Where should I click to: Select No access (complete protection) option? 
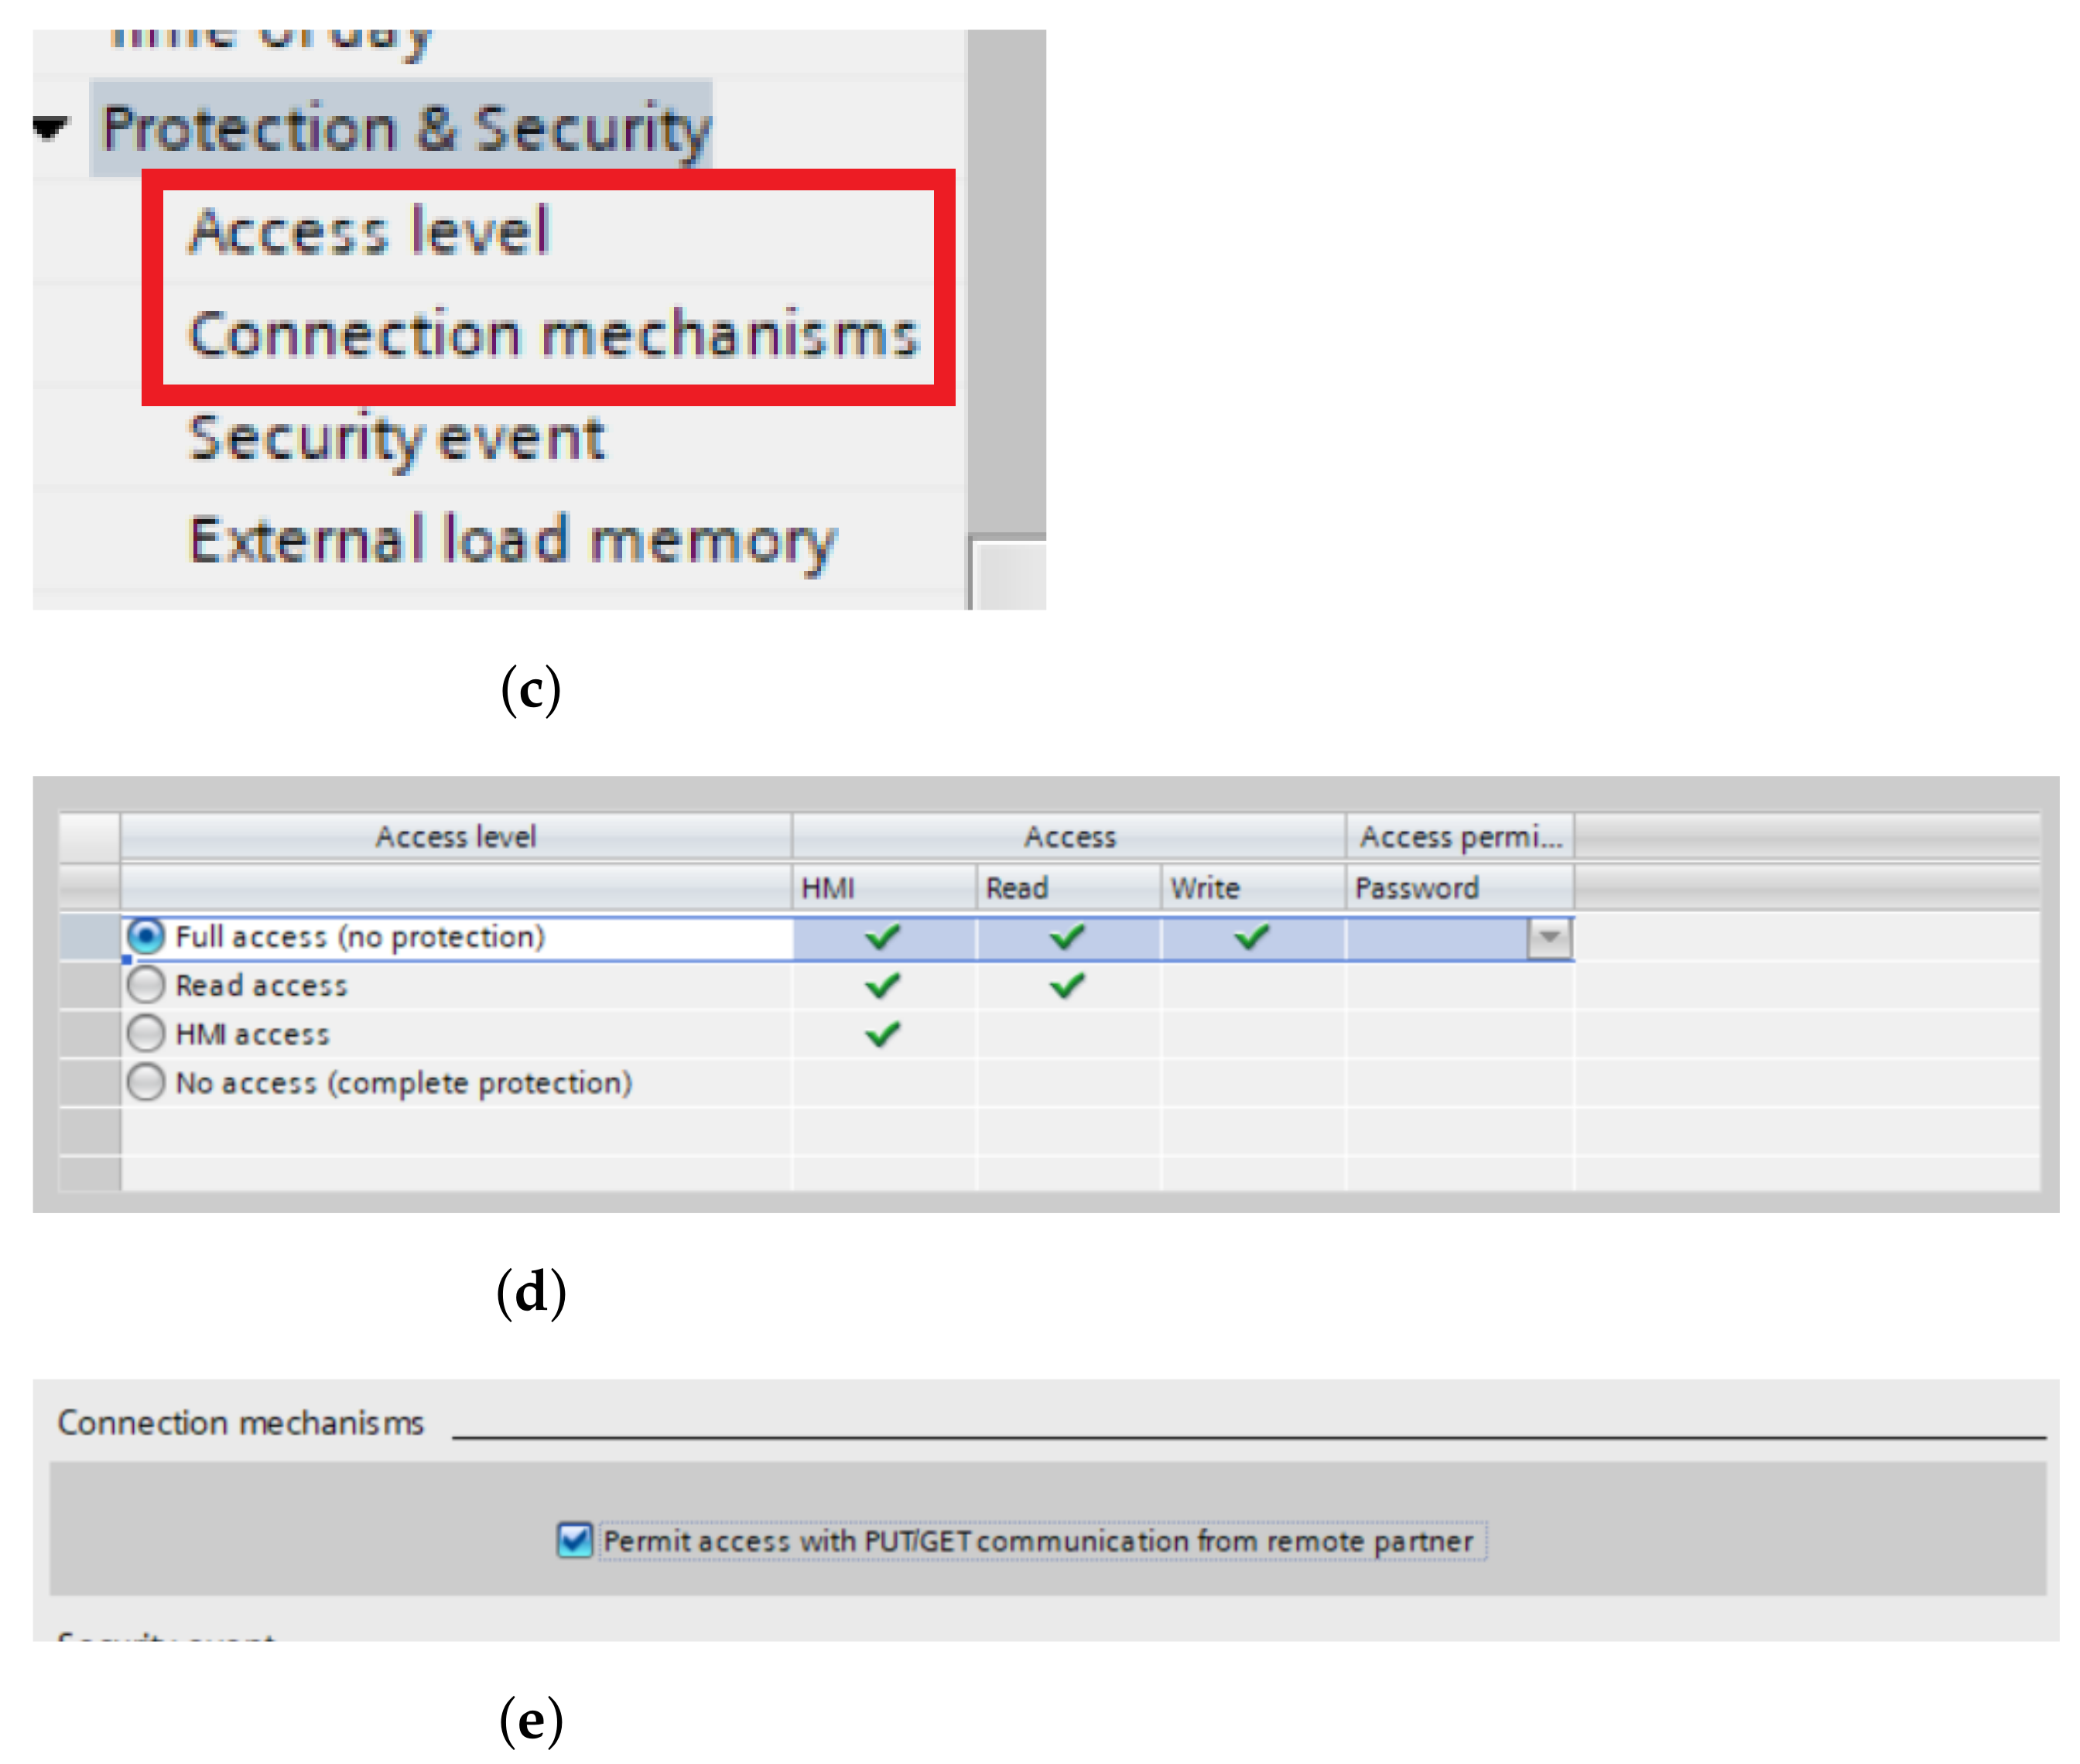pyautogui.click(x=146, y=1083)
